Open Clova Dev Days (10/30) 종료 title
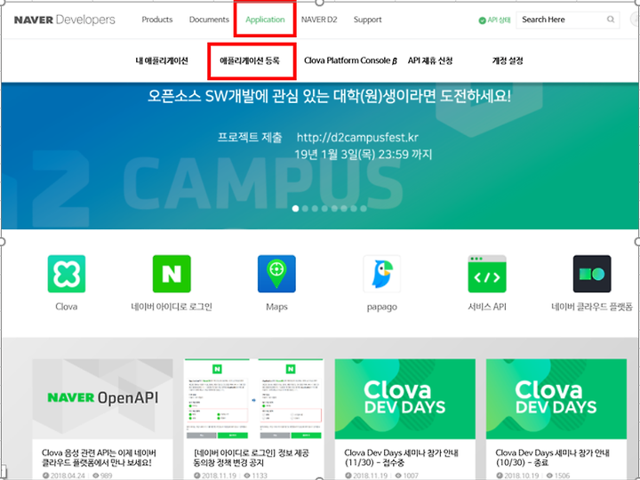This screenshot has height=480, width=640. 553,458
